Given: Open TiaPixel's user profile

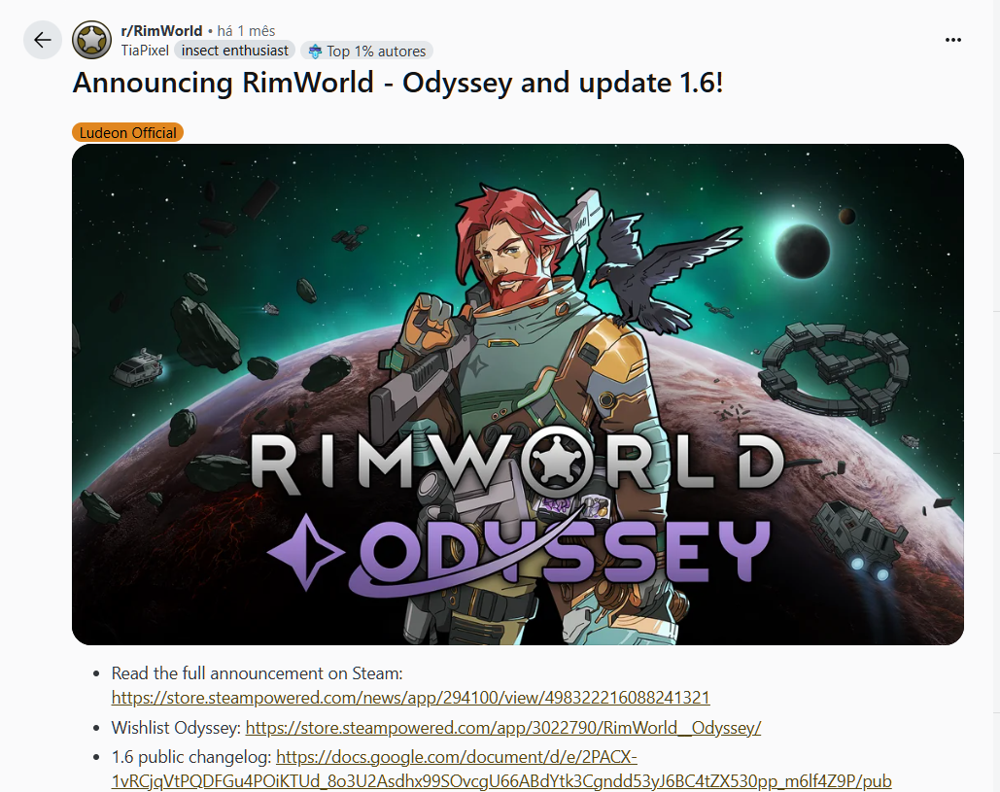Looking at the screenshot, I should coord(145,51).
